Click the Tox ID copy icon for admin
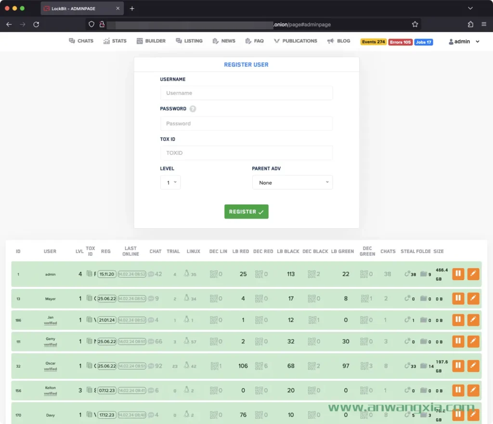The image size is (493, 424). [89, 274]
